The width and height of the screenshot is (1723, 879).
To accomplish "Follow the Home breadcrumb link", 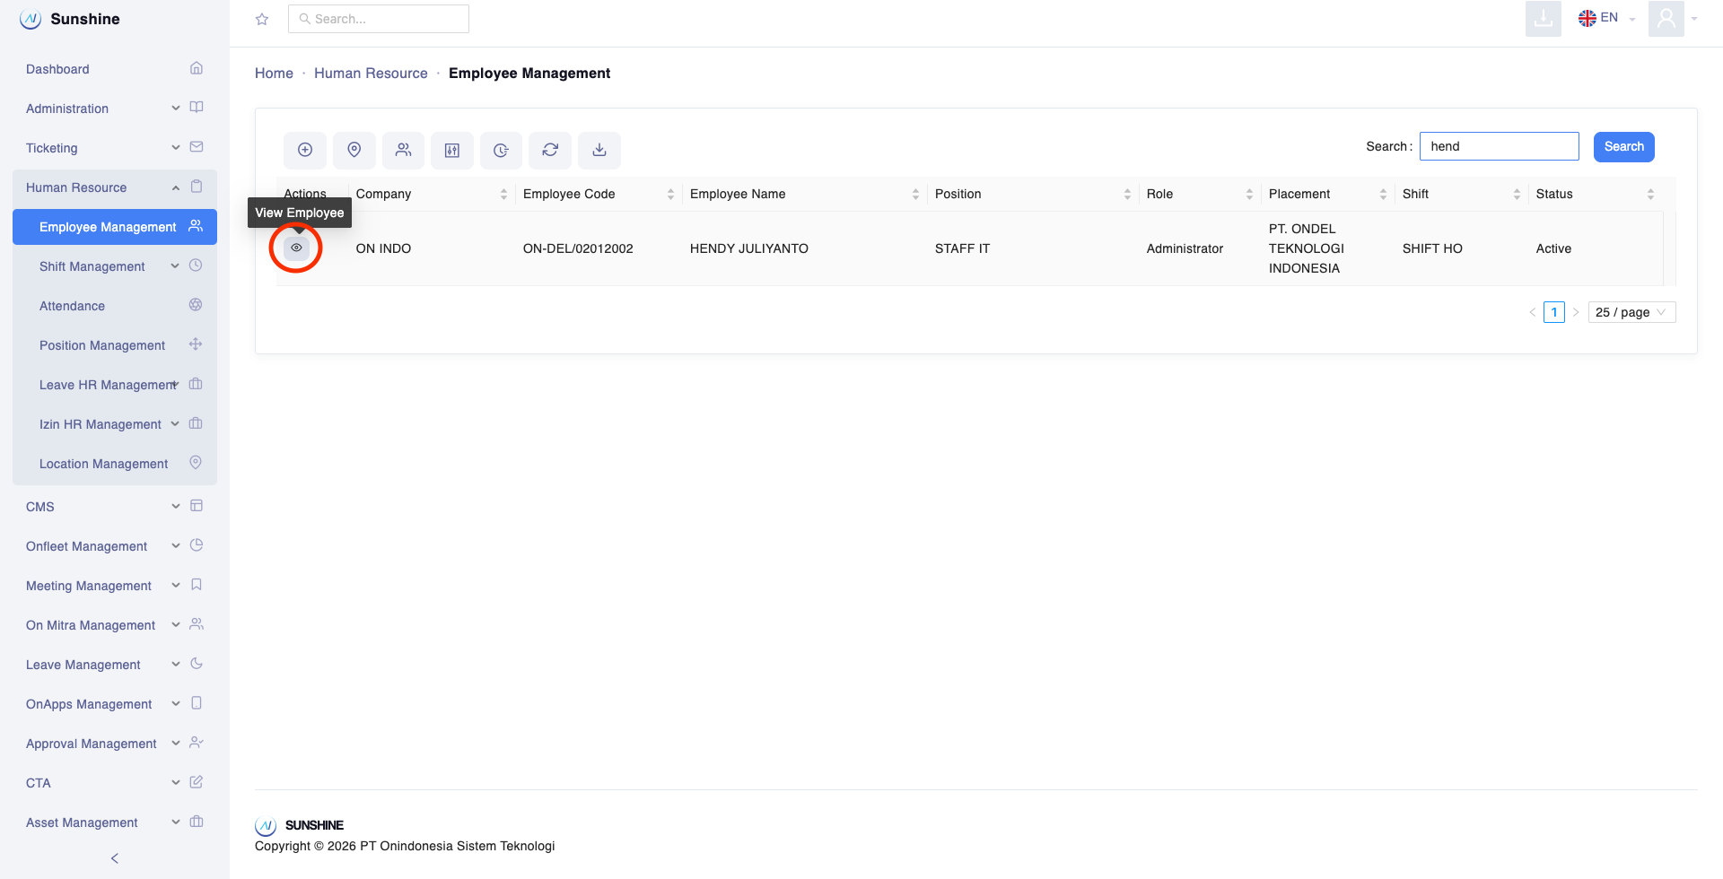I will (x=274, y=74).
